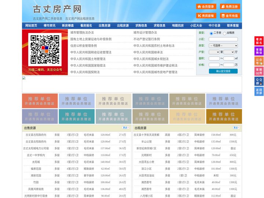Click the pink 客服QQ号 side icon
This screenshot has height=198, width=264.
coord(259,71)
